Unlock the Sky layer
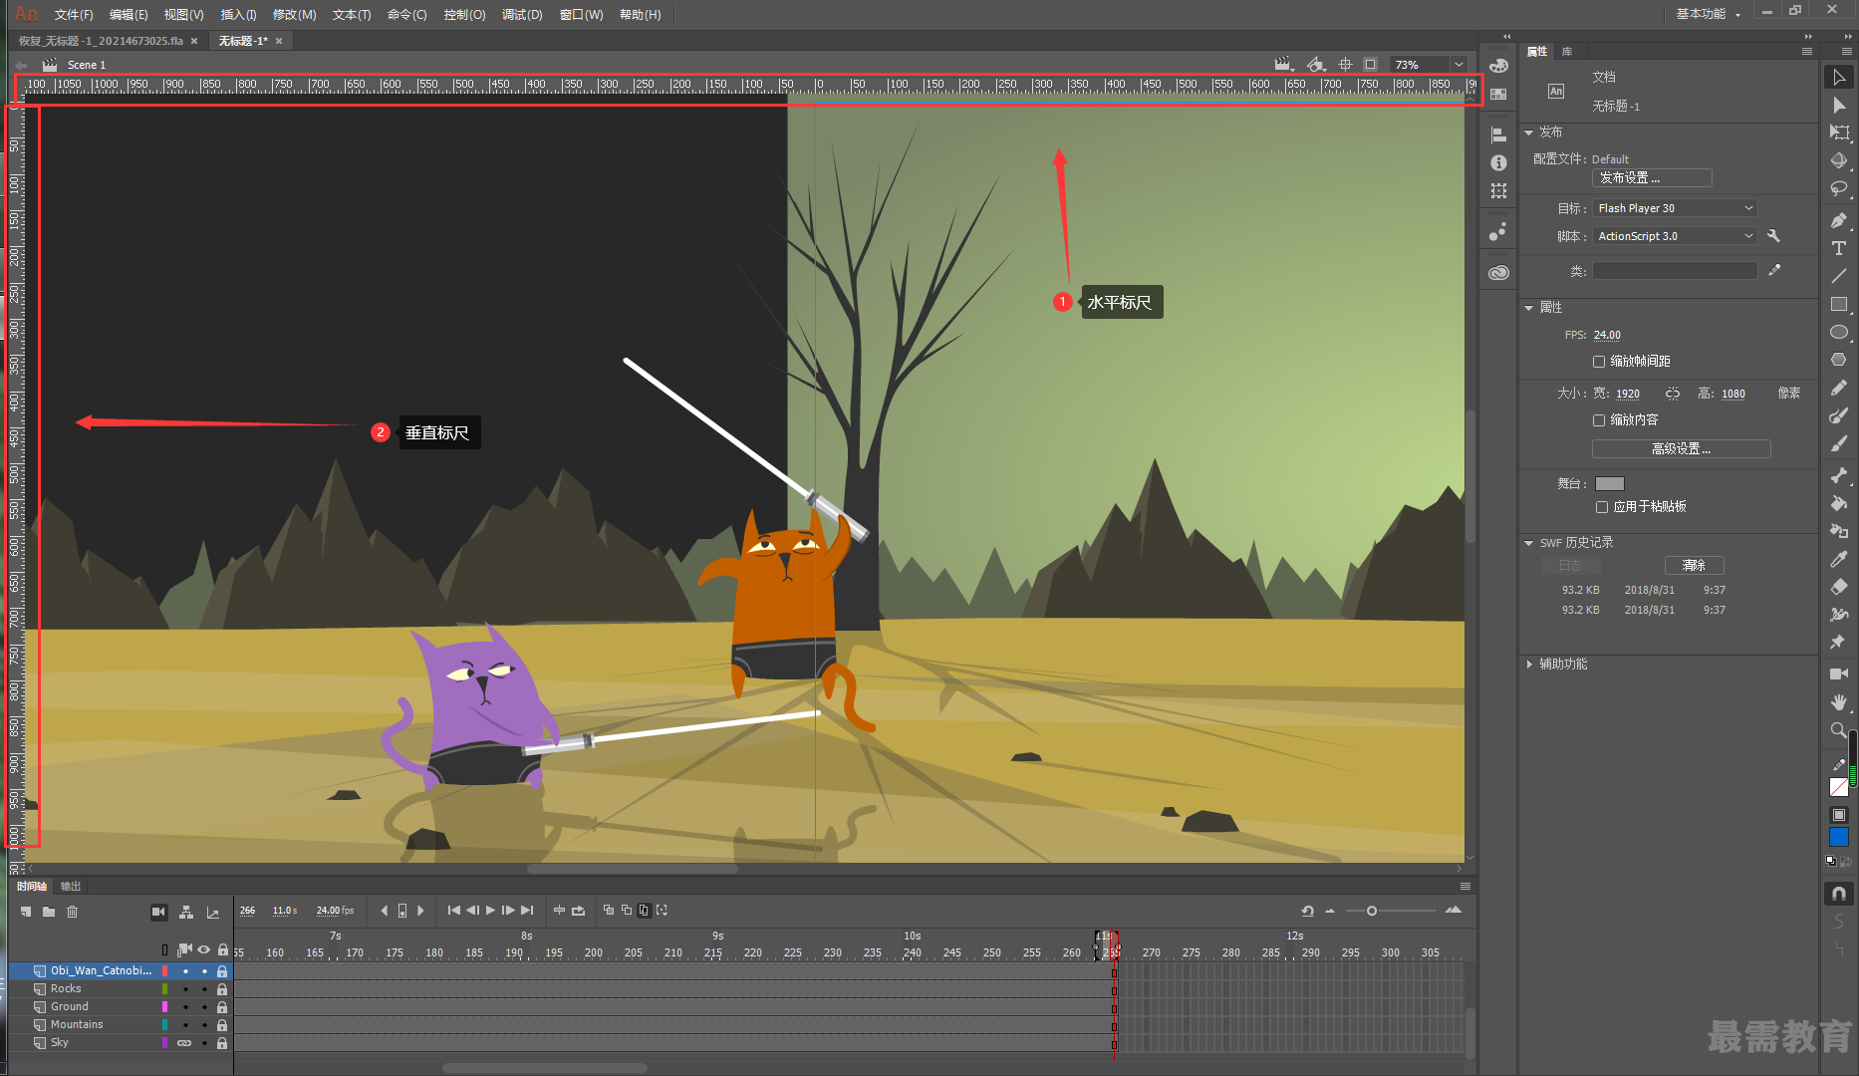1859x1076 pixels. pos(222,1043)
